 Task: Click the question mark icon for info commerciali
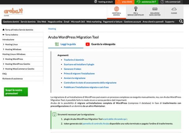(x=162, y=2)
